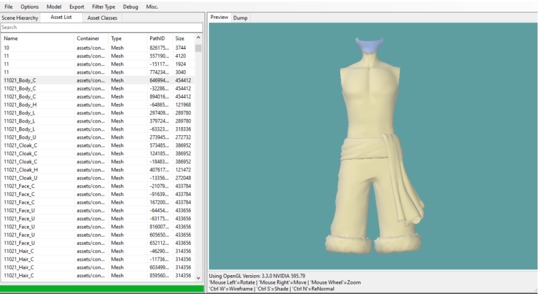Image resolution: width=538 pixels, height=294 pixels.
Task: Select 11021_Hair_C with PathID 859560...
Action: 97,276
